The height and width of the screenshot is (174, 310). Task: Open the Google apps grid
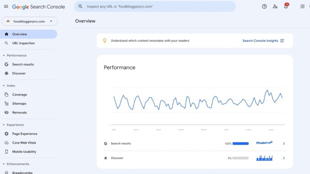[302, 6]
